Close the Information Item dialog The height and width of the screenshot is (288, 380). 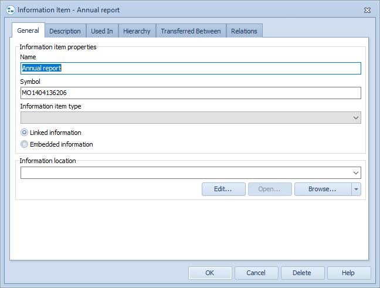[367, 10]
